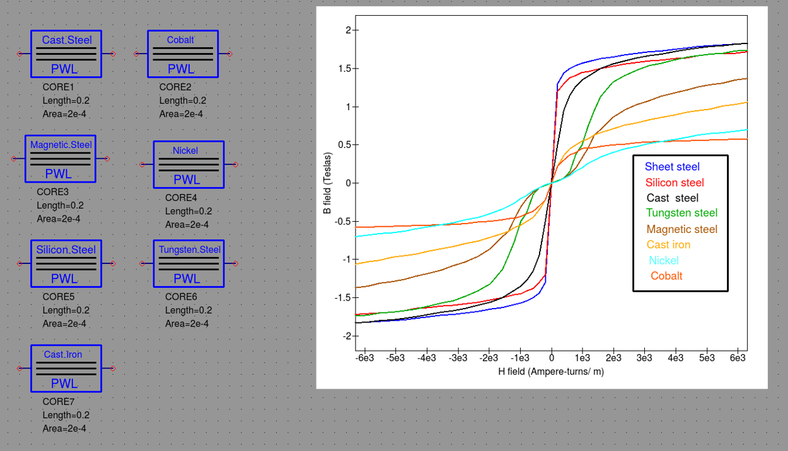Select the Cast.Iron core component

(x=66, y=368)
